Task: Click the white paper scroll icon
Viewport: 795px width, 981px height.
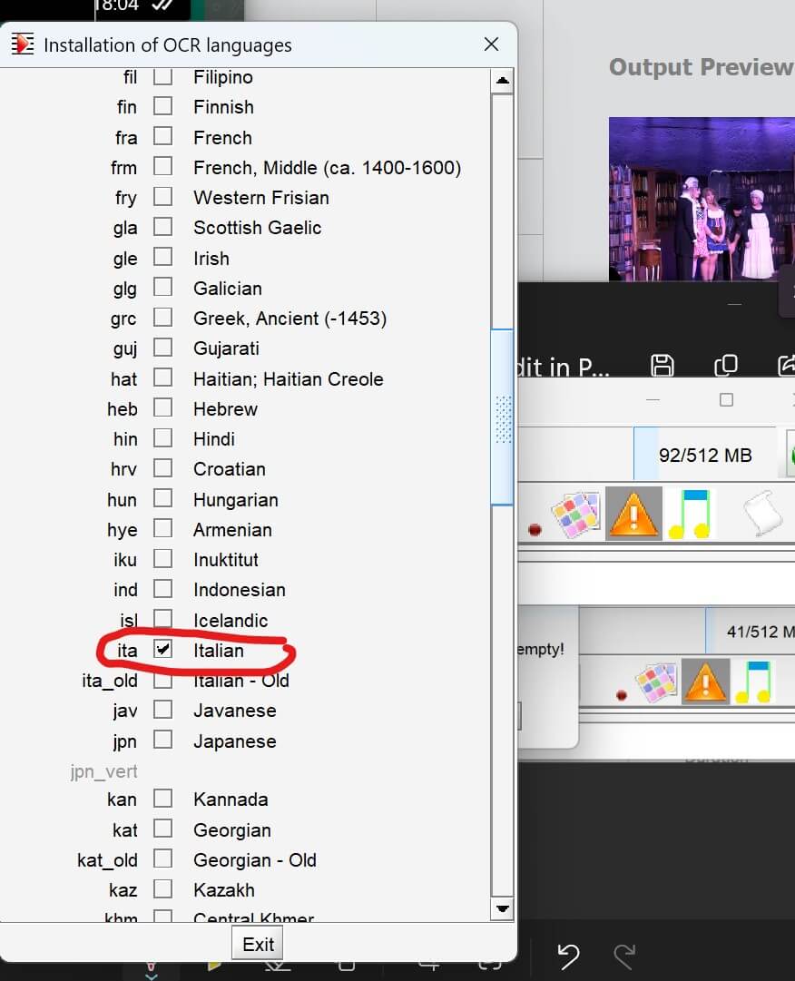Action: [762, 515]
